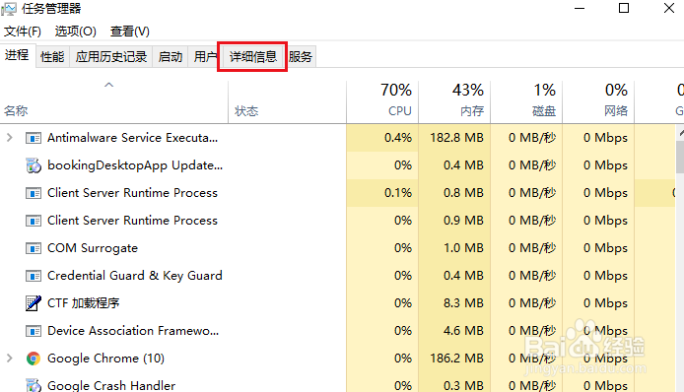
Task: Sort processes by the CPU column
Action: 382,100
